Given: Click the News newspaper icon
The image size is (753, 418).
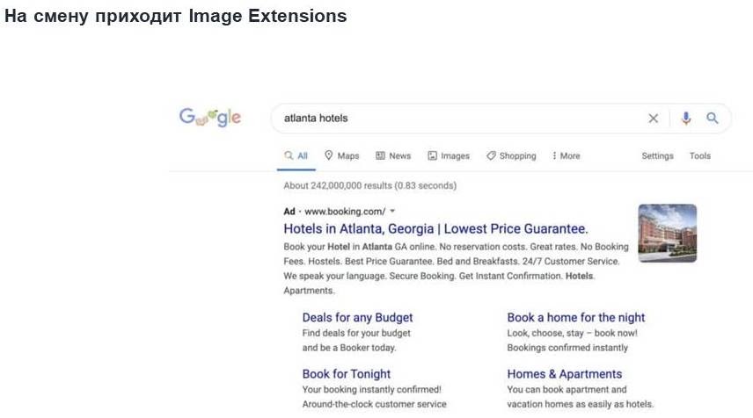Looking at the screenshot, I should [381, 155].
